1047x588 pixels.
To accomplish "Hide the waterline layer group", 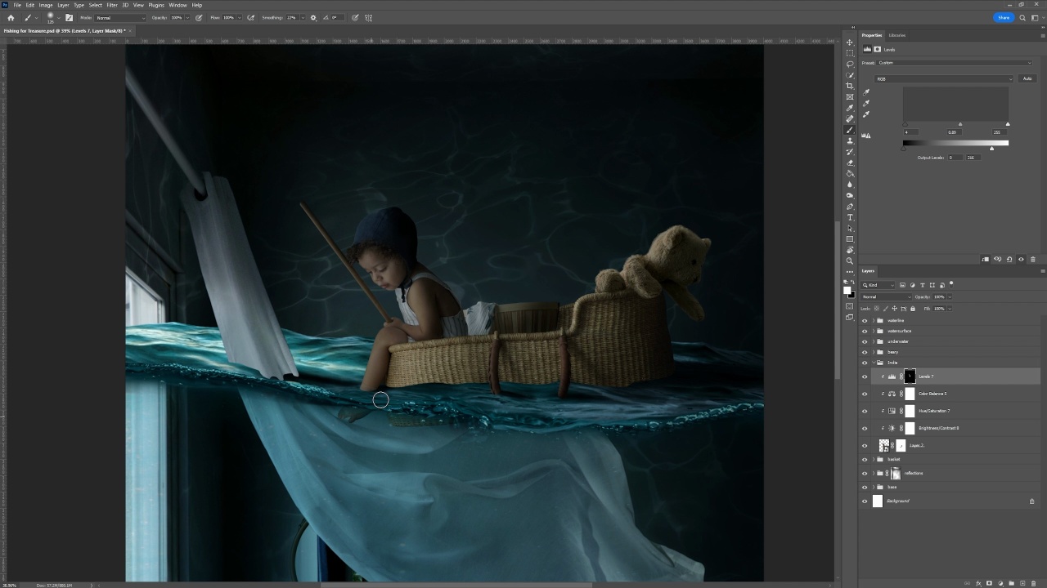I will coord(865,321).
